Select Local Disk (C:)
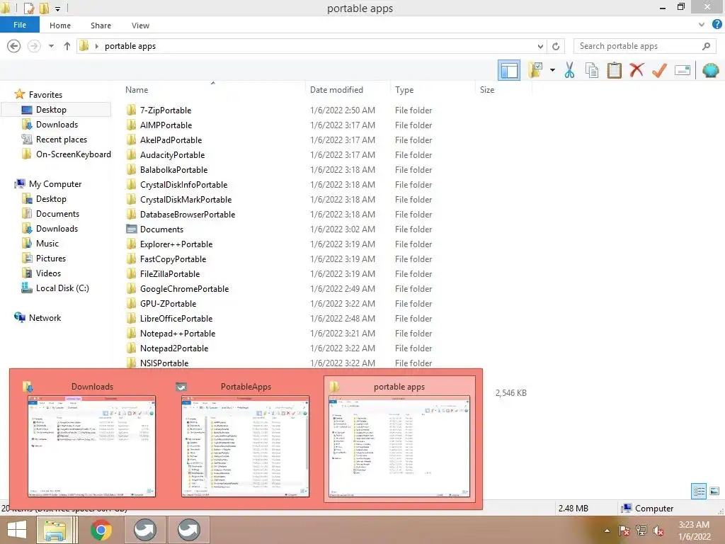725x544 pixels. [62, 288]
